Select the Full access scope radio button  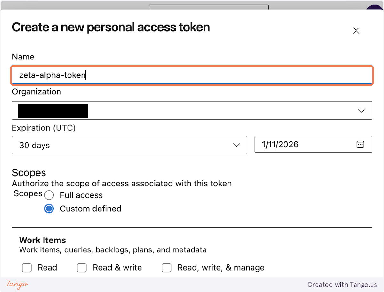pyautogui.click(x=49, y=195)
